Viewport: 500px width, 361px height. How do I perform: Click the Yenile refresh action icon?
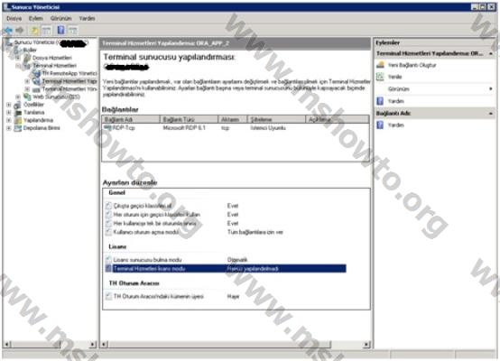pyautogui.click(x=380, y=77)
